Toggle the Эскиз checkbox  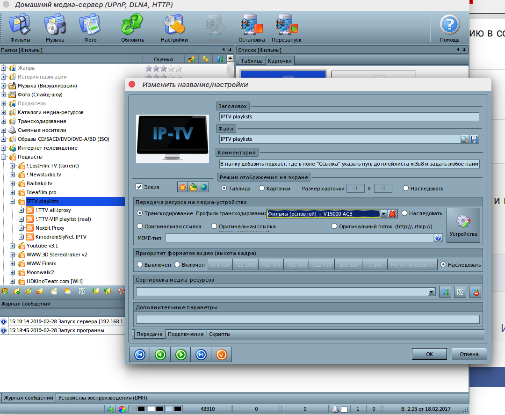139,187
